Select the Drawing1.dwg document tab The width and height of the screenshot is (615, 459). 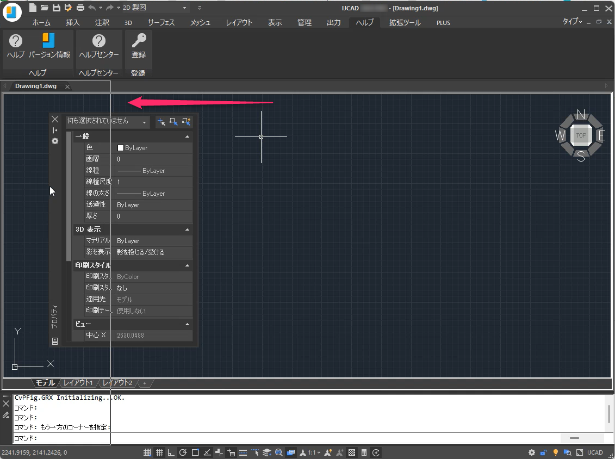tap(36, 86)
